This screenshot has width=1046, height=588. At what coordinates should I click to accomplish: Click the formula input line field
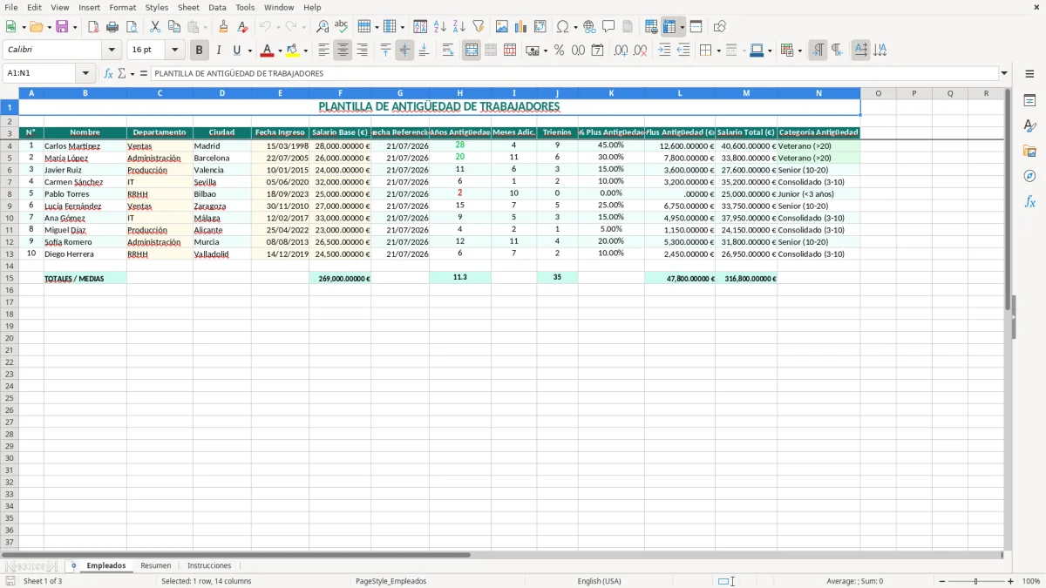[x=574, y=73]
